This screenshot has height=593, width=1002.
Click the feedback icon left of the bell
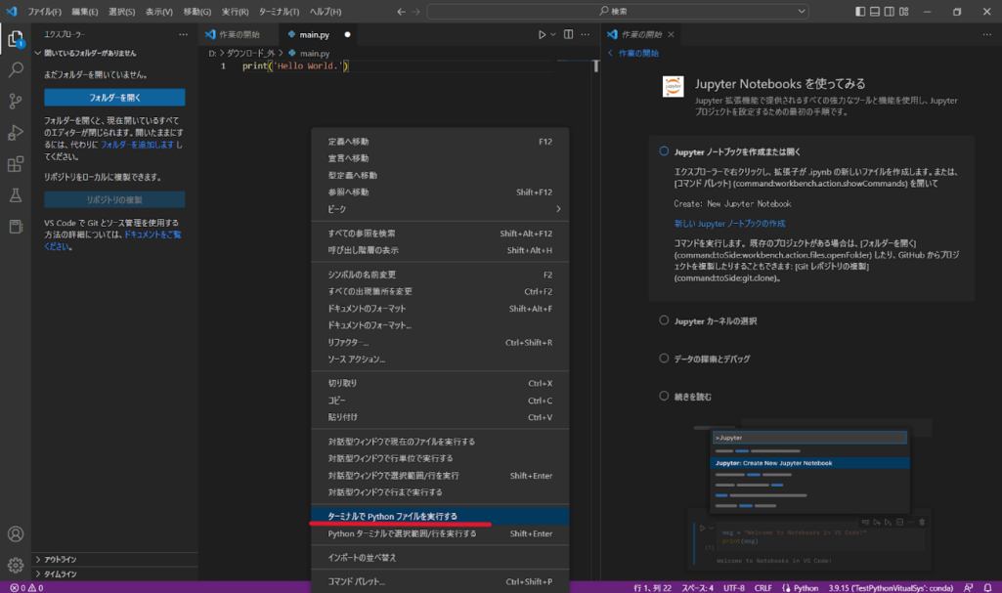pyautogui.click(x=969, y=588)
